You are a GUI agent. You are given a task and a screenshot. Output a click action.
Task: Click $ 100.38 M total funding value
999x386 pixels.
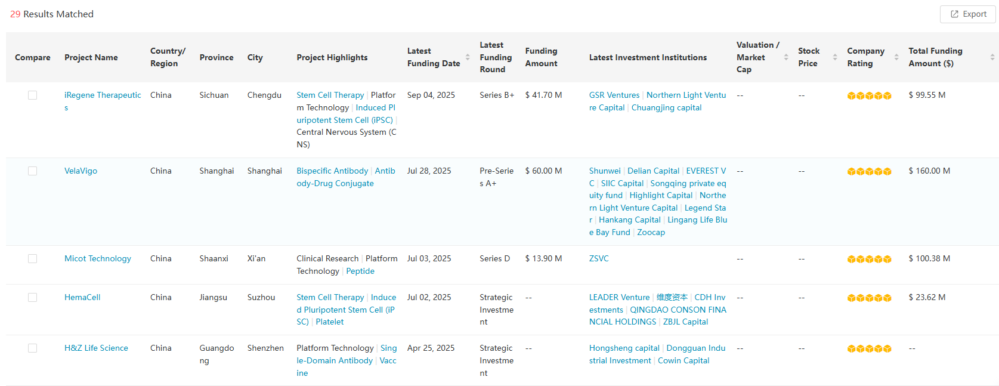pyautogui.click(x=929, y=258)
